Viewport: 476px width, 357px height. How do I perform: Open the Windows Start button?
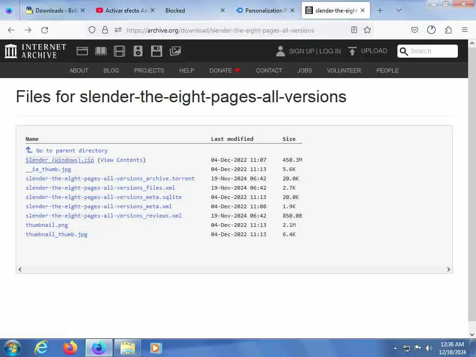pyautogui.click(x=13, y=348)
